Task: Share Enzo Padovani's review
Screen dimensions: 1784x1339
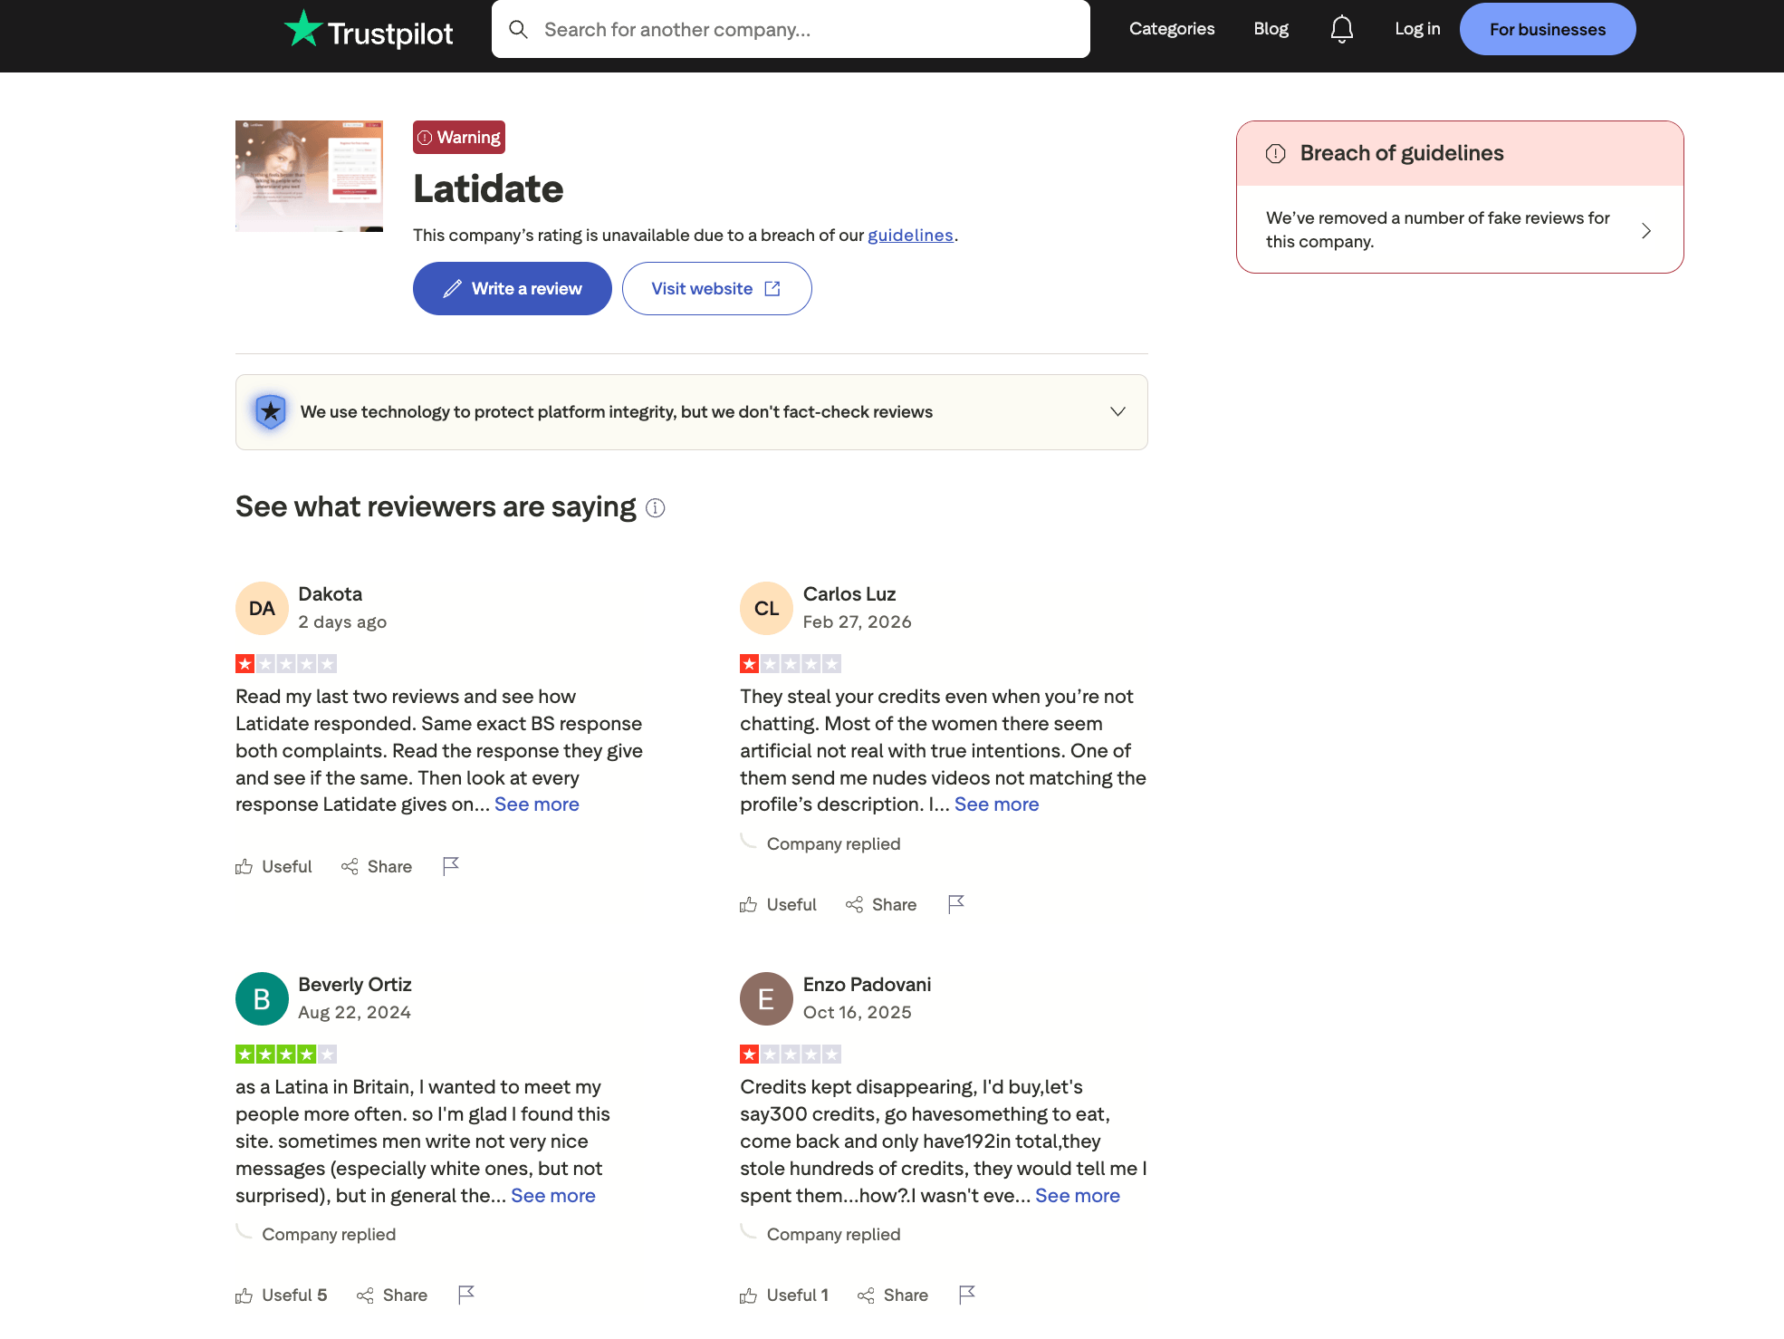Action: pos(893,1296)
